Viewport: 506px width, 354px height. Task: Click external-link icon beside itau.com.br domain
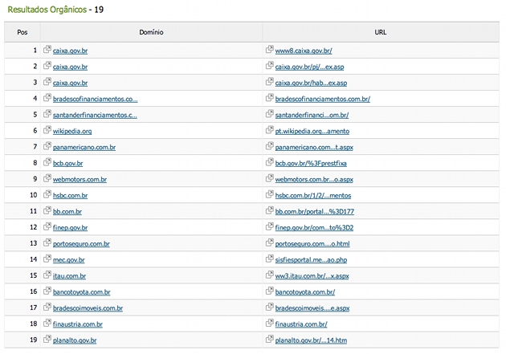point(47,275)
